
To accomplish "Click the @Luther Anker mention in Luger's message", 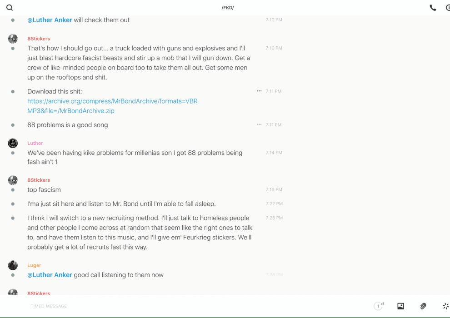I will 50,275.
